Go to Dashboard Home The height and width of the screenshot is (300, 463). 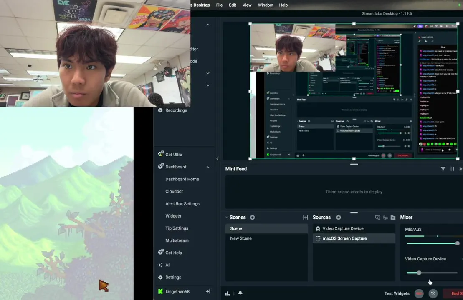point(182,179)
